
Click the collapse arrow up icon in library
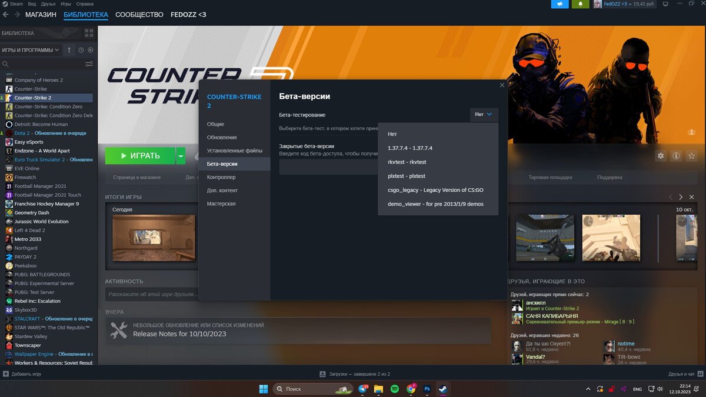pyautogui.click(x=69, y=50)
